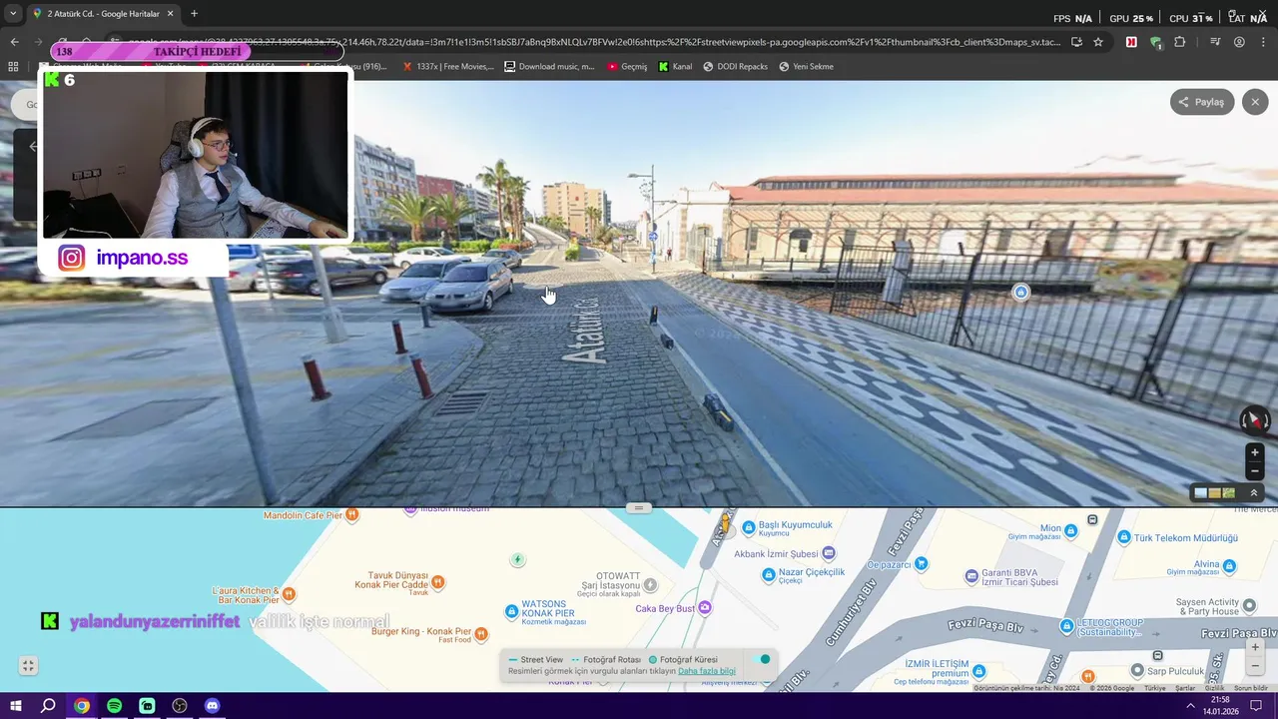Zoom in on the Street View image
Viewport: 1278px width, 719px height.
[x=1255, y=452]
